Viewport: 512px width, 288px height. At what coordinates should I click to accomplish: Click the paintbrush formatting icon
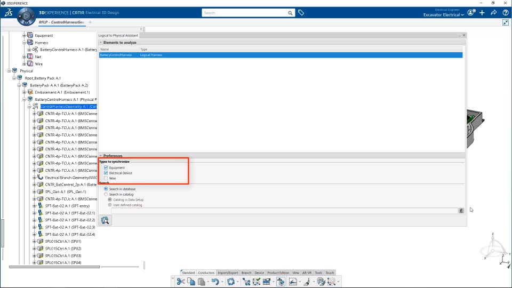pos(307,282)
